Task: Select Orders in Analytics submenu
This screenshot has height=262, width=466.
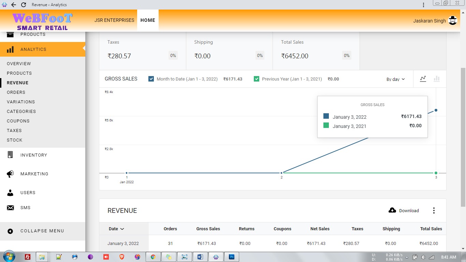Action: click(x=16, y=92)
